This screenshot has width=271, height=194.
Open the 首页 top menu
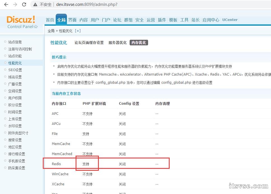coord(50,20)
